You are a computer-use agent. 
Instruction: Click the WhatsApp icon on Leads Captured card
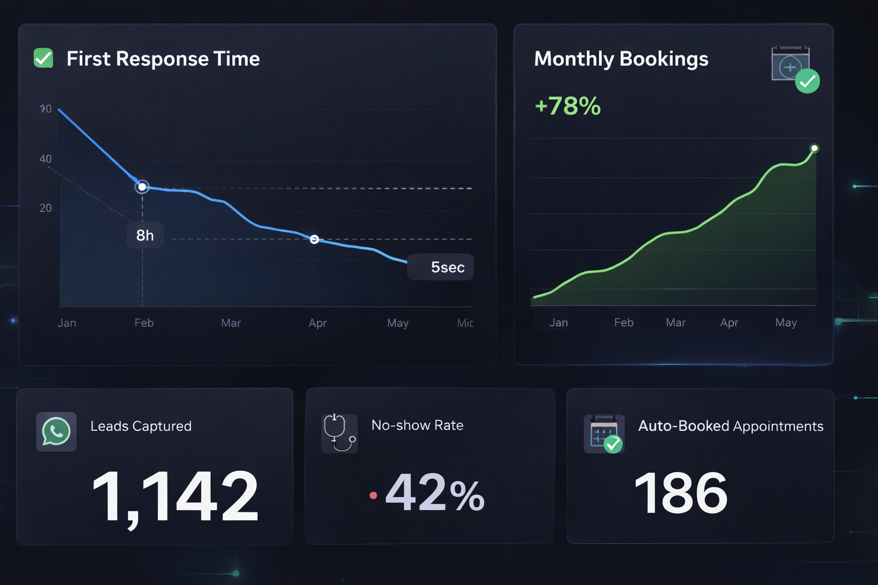point(55,432)
